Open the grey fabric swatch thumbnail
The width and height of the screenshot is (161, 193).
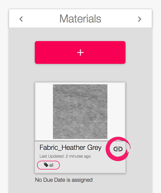tap(80, 111)
